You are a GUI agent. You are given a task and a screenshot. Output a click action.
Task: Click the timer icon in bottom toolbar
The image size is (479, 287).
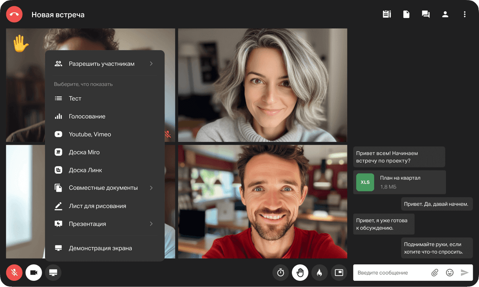coord(281,273)
